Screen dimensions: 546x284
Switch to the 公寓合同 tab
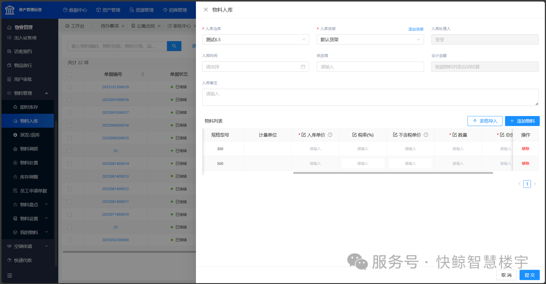click(x=146, y=26)
